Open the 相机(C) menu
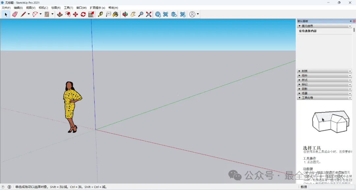Image resolution: width=356 pixels, height=190 pixels. pos(44,8)
